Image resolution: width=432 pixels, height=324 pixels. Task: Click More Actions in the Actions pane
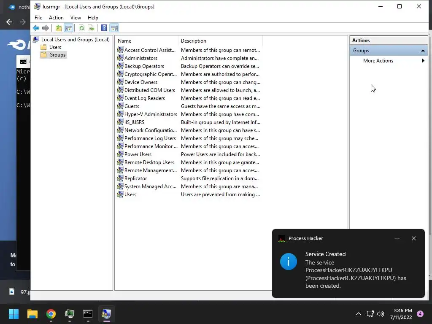378,61
